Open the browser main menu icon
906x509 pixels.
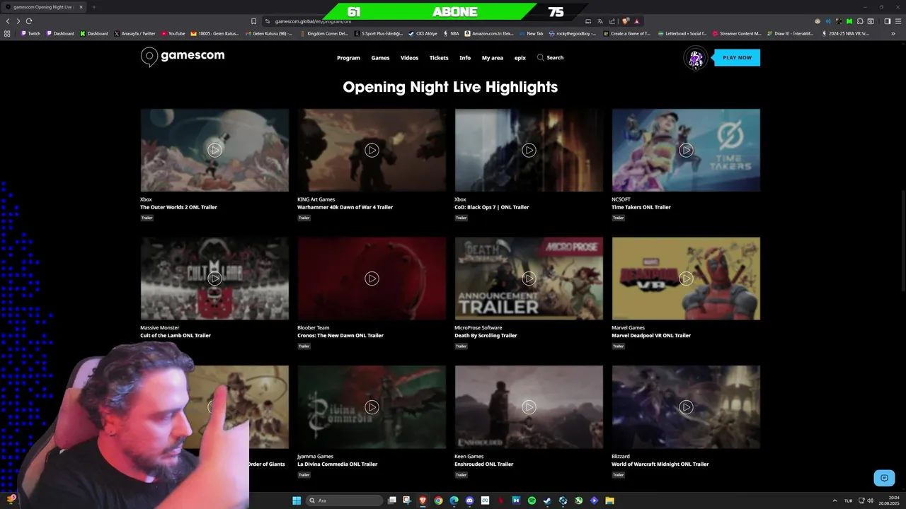tap(898, 21)
